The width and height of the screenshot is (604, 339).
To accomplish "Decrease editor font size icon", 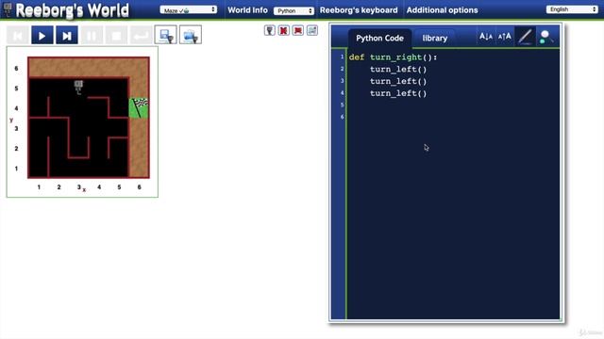I will [486, 37].
